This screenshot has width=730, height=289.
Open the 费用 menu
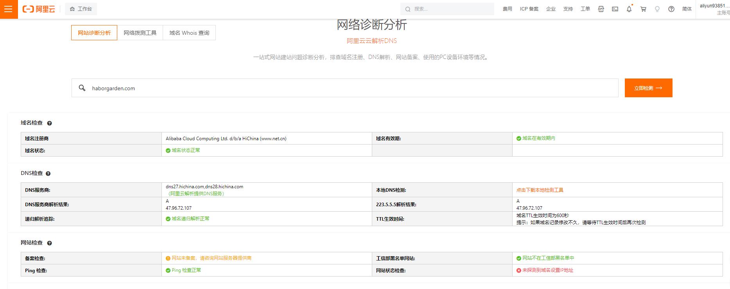[508, 9]
